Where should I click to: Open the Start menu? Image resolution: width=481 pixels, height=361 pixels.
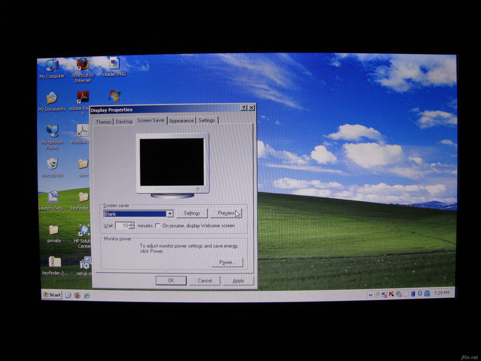(52, 295)
